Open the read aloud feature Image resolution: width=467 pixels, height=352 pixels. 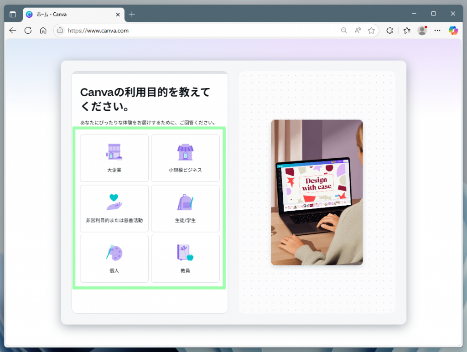[x=358, y=31]
